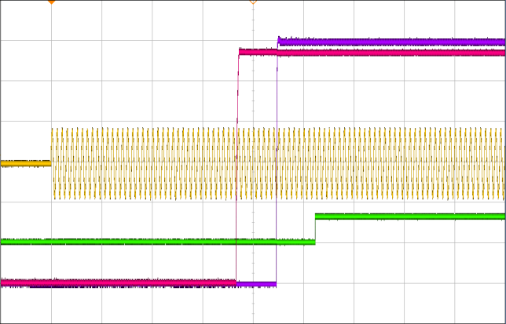The width and height of the screenshot is (506, 324).
Task: Click the flat yellow segment before the oscillation
Action: click(x=25, y=163)
